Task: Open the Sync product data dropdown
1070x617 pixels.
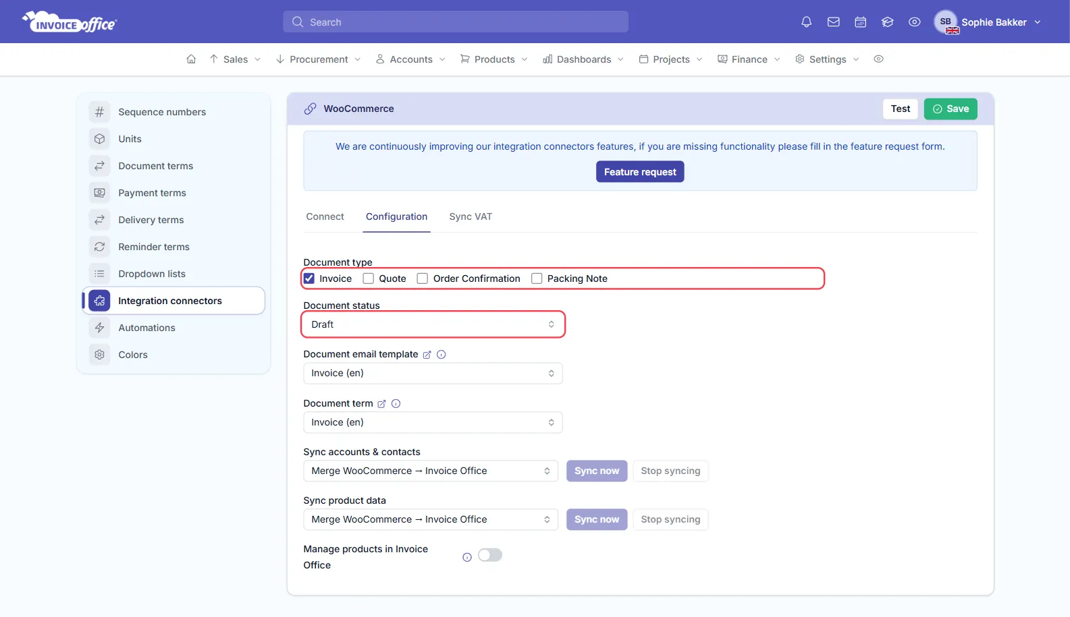Action: (431, 519)
